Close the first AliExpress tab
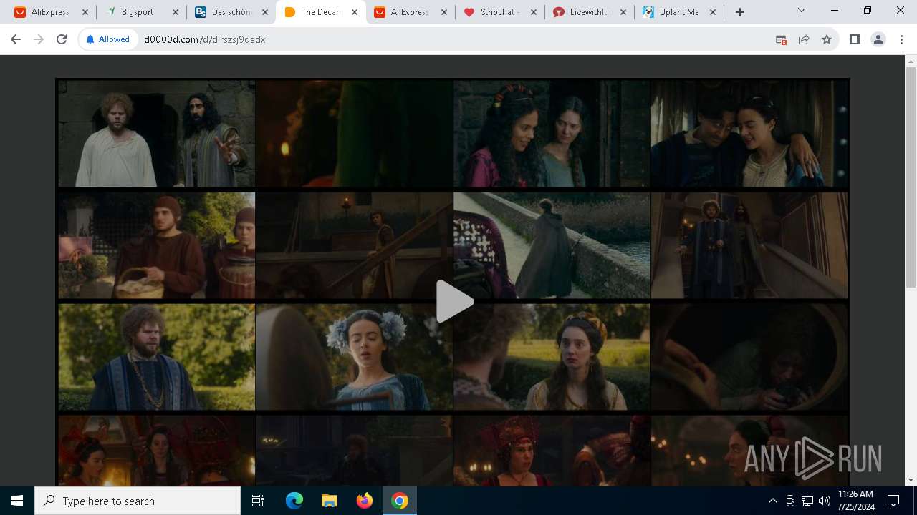 pos(85,12)
